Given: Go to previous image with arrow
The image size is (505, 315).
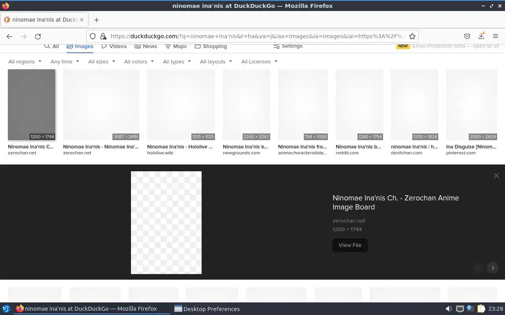Looking at the screenshot, I should [x=479, y=268].
